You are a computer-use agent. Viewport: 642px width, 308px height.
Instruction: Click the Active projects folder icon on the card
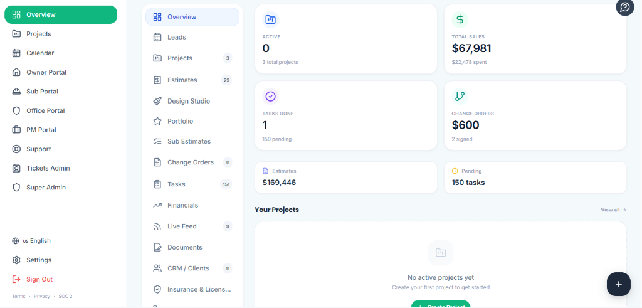point(271,19)
